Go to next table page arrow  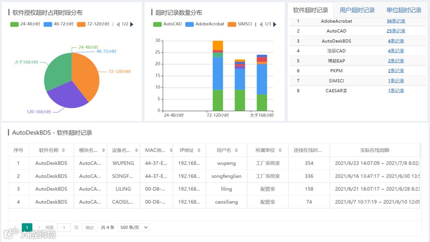coord(39,227)
